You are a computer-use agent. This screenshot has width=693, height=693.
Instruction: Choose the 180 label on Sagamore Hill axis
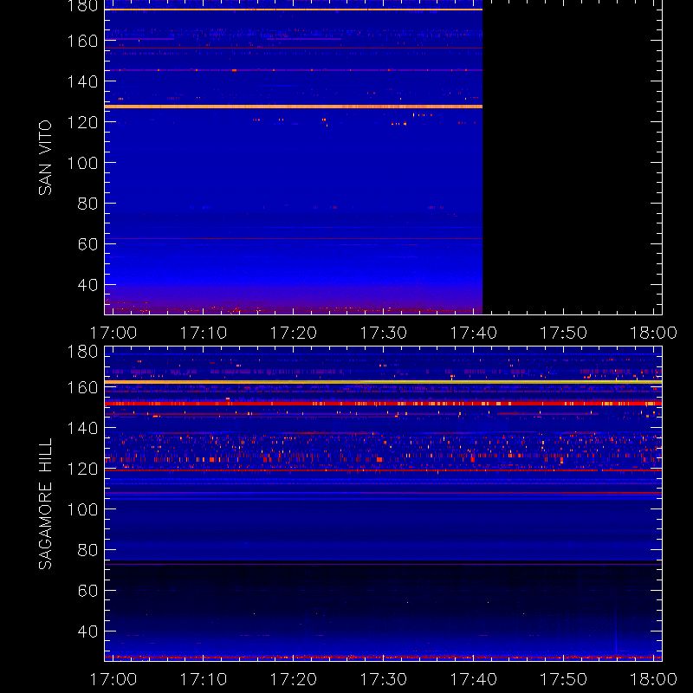(82, 352)
